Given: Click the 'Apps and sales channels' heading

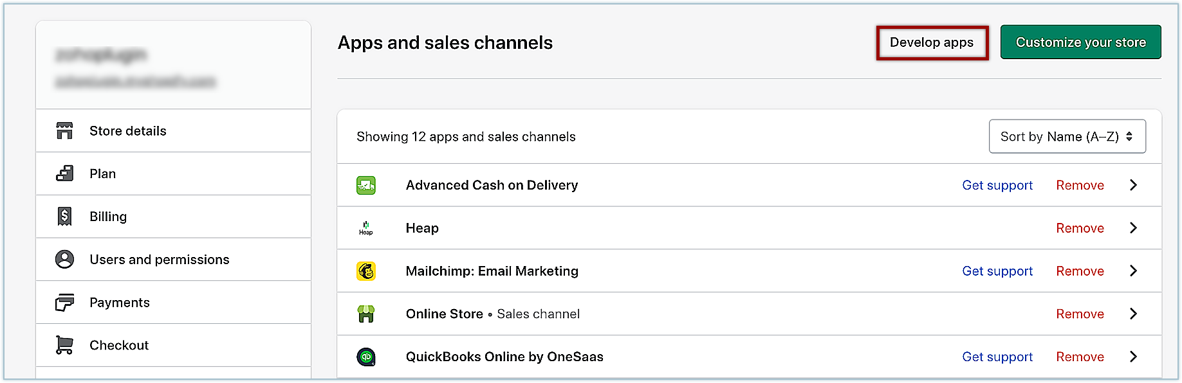Looking at the screenshot, I should 445,42.
